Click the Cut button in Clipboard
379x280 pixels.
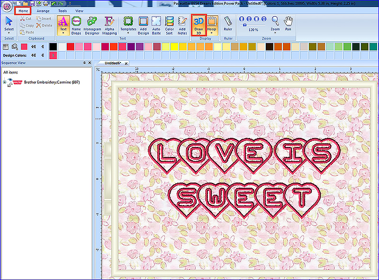[26, 18]
